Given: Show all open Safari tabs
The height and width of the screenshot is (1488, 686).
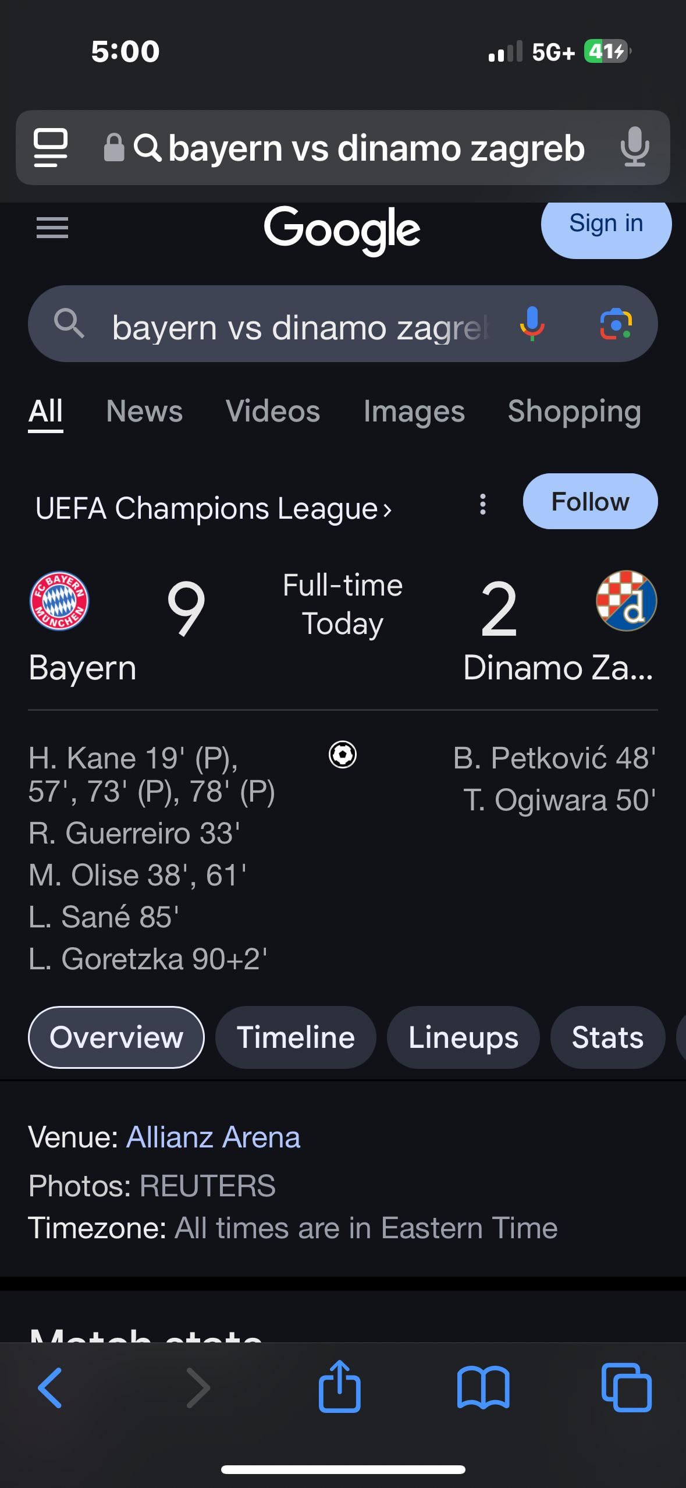Looking at the screenshot, I should [x=626, y=1388].
